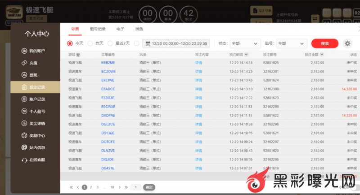
Task: Switch to the 追号记录 tab
Action: (x=98, y=29)
